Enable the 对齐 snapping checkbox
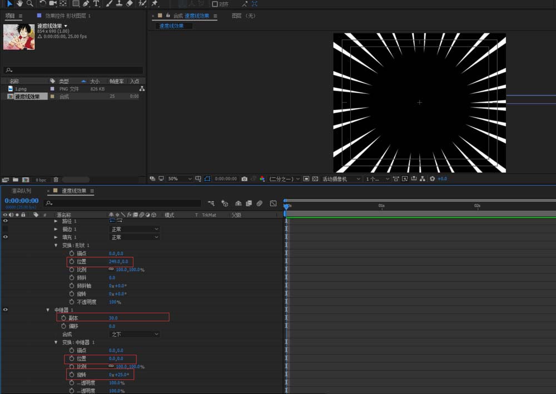556x394 pixels. (x=215, y=4)
